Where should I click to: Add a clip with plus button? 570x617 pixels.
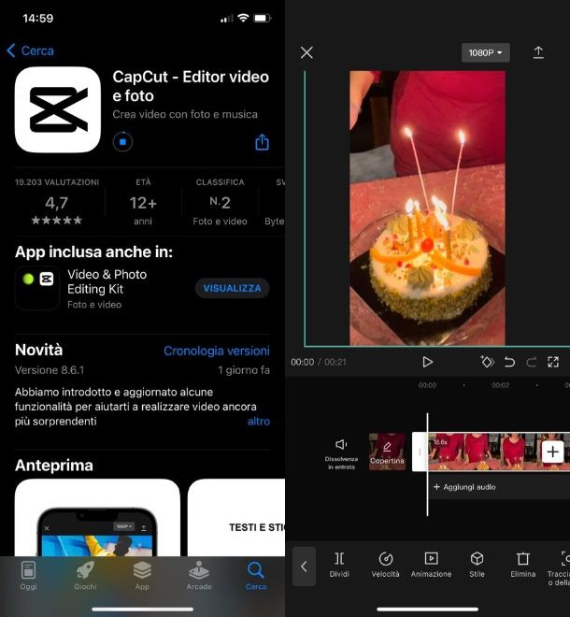[552, 452]
